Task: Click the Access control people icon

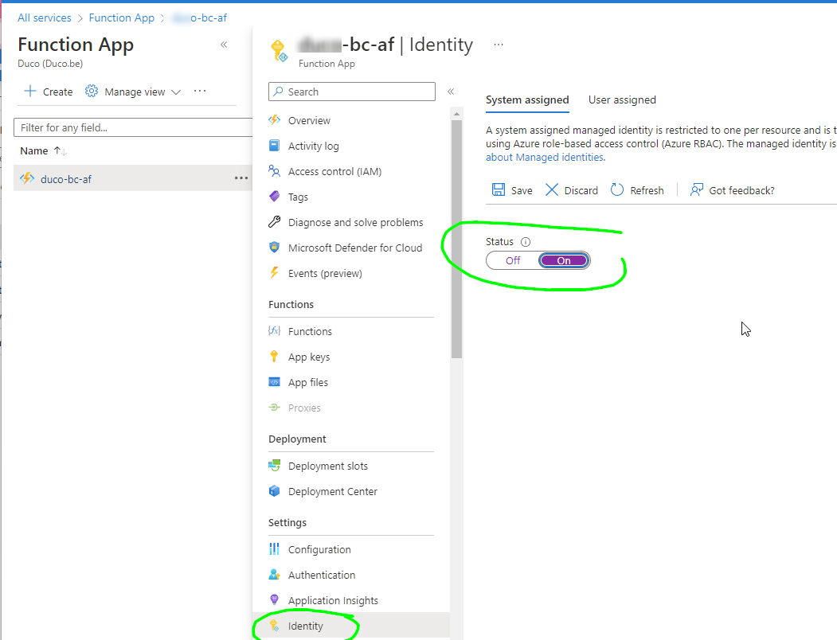Action: [x=275, y=171]
